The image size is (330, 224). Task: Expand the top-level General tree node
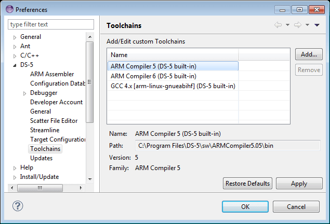pos(15,37)
